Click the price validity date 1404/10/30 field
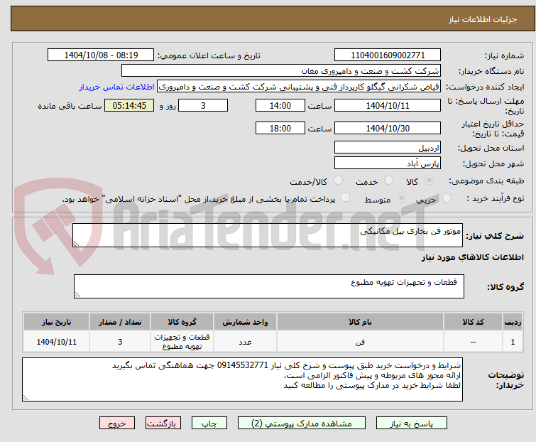The image size is (536, 442). pos(388,128)
